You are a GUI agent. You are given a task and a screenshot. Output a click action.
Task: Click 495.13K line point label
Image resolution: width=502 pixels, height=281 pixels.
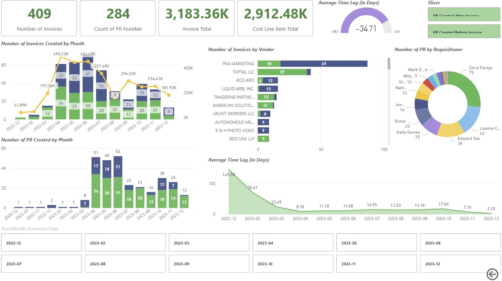tap(61, 54)
